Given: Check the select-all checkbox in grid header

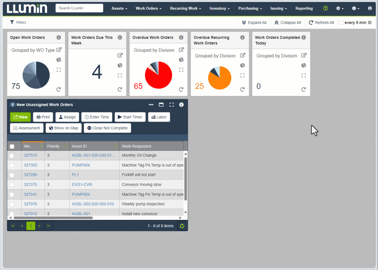Looking at the screenshot, I should pyautogui.click(x=12, y=146).
